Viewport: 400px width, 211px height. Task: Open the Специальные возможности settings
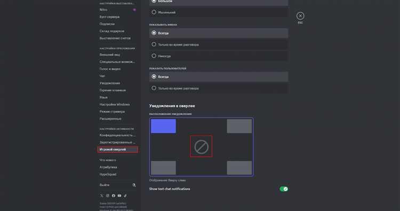coord(118,62)
